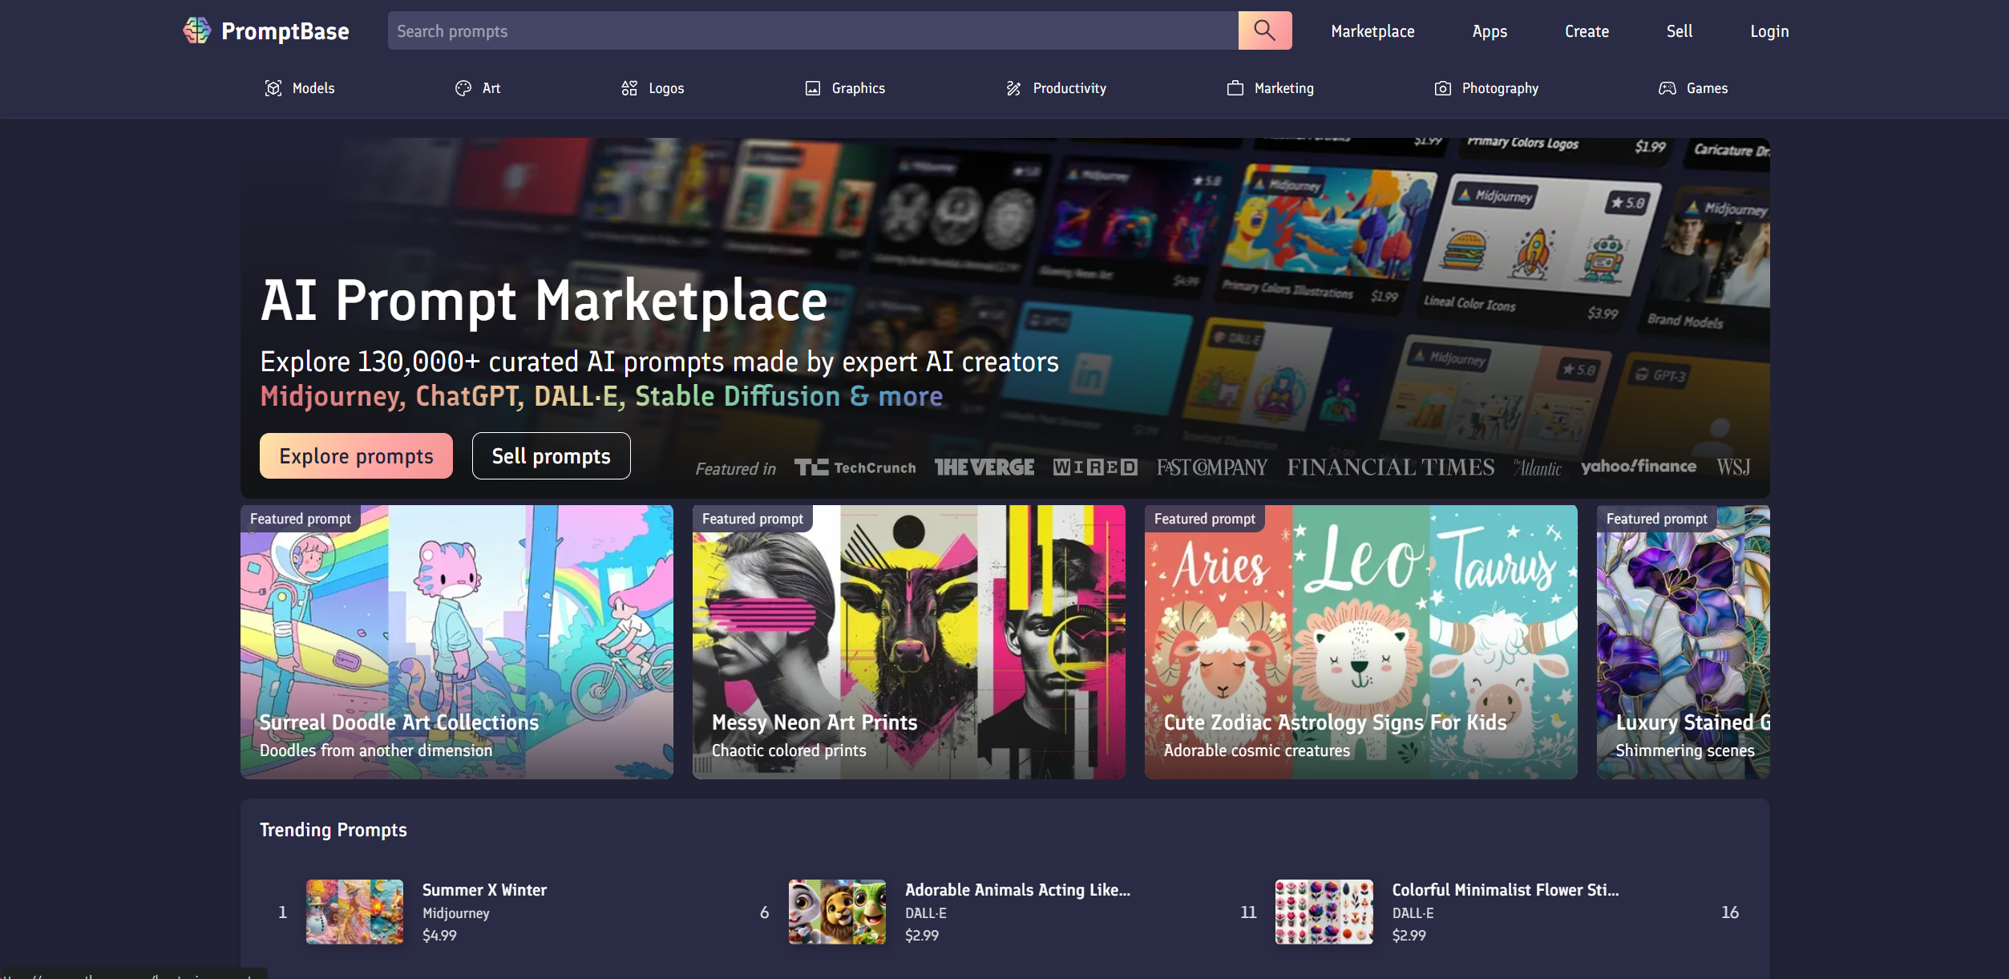Open the Models category icon
This screenshot has width=2009, height=979.
[x=273, y=88]
